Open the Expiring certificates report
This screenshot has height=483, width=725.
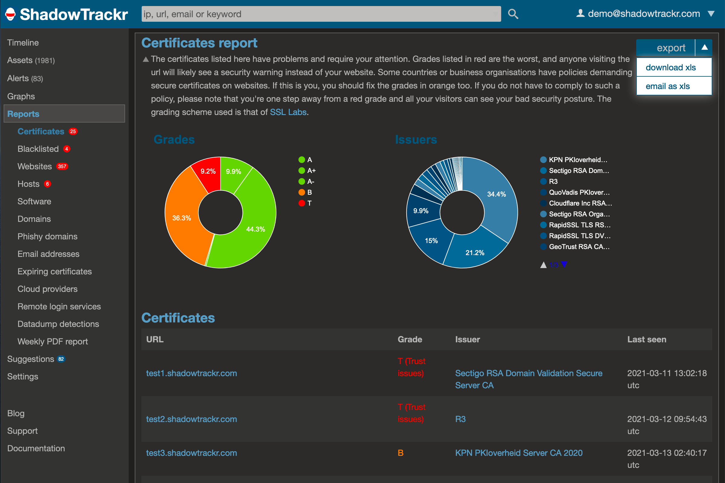coord(55,271)
